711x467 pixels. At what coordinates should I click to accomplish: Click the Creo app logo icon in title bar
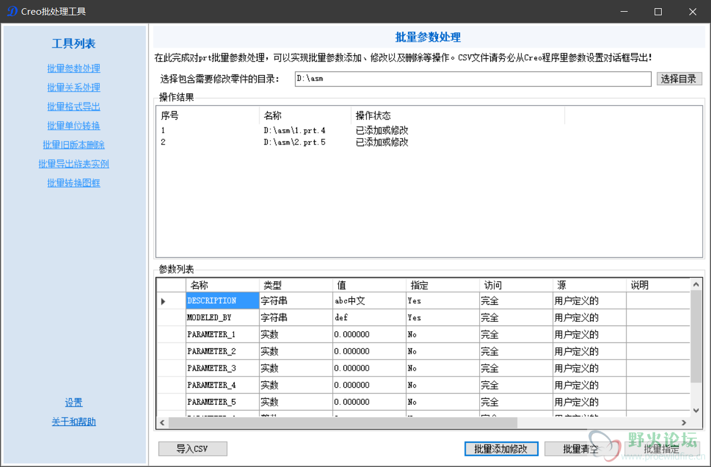[x=12, y=12]
